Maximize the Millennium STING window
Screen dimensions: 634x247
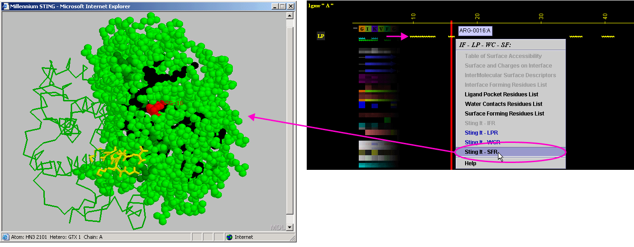coord(282,6)
